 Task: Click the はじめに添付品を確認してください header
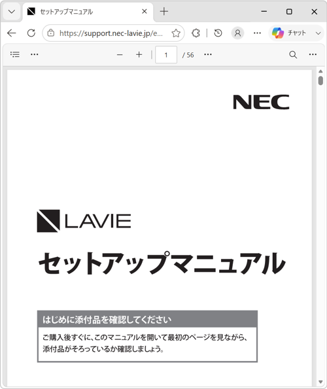click(x=147, y=319)
